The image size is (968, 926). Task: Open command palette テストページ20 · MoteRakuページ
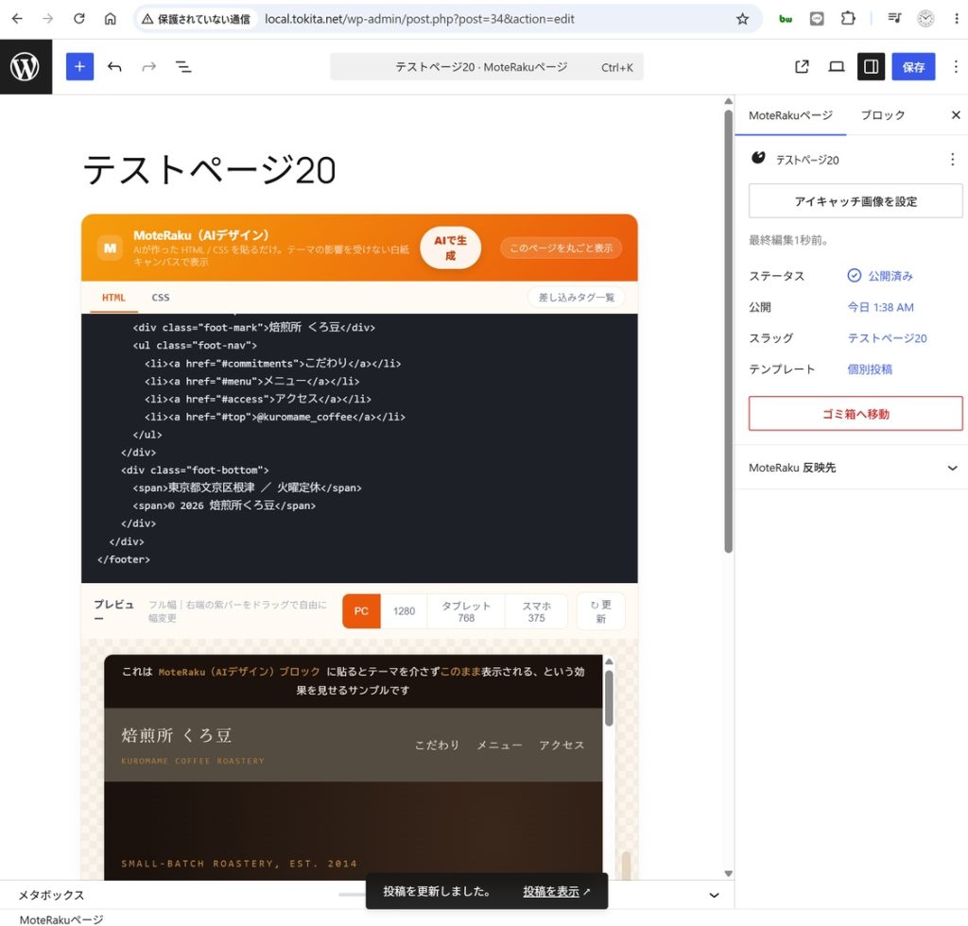point(487,67)
